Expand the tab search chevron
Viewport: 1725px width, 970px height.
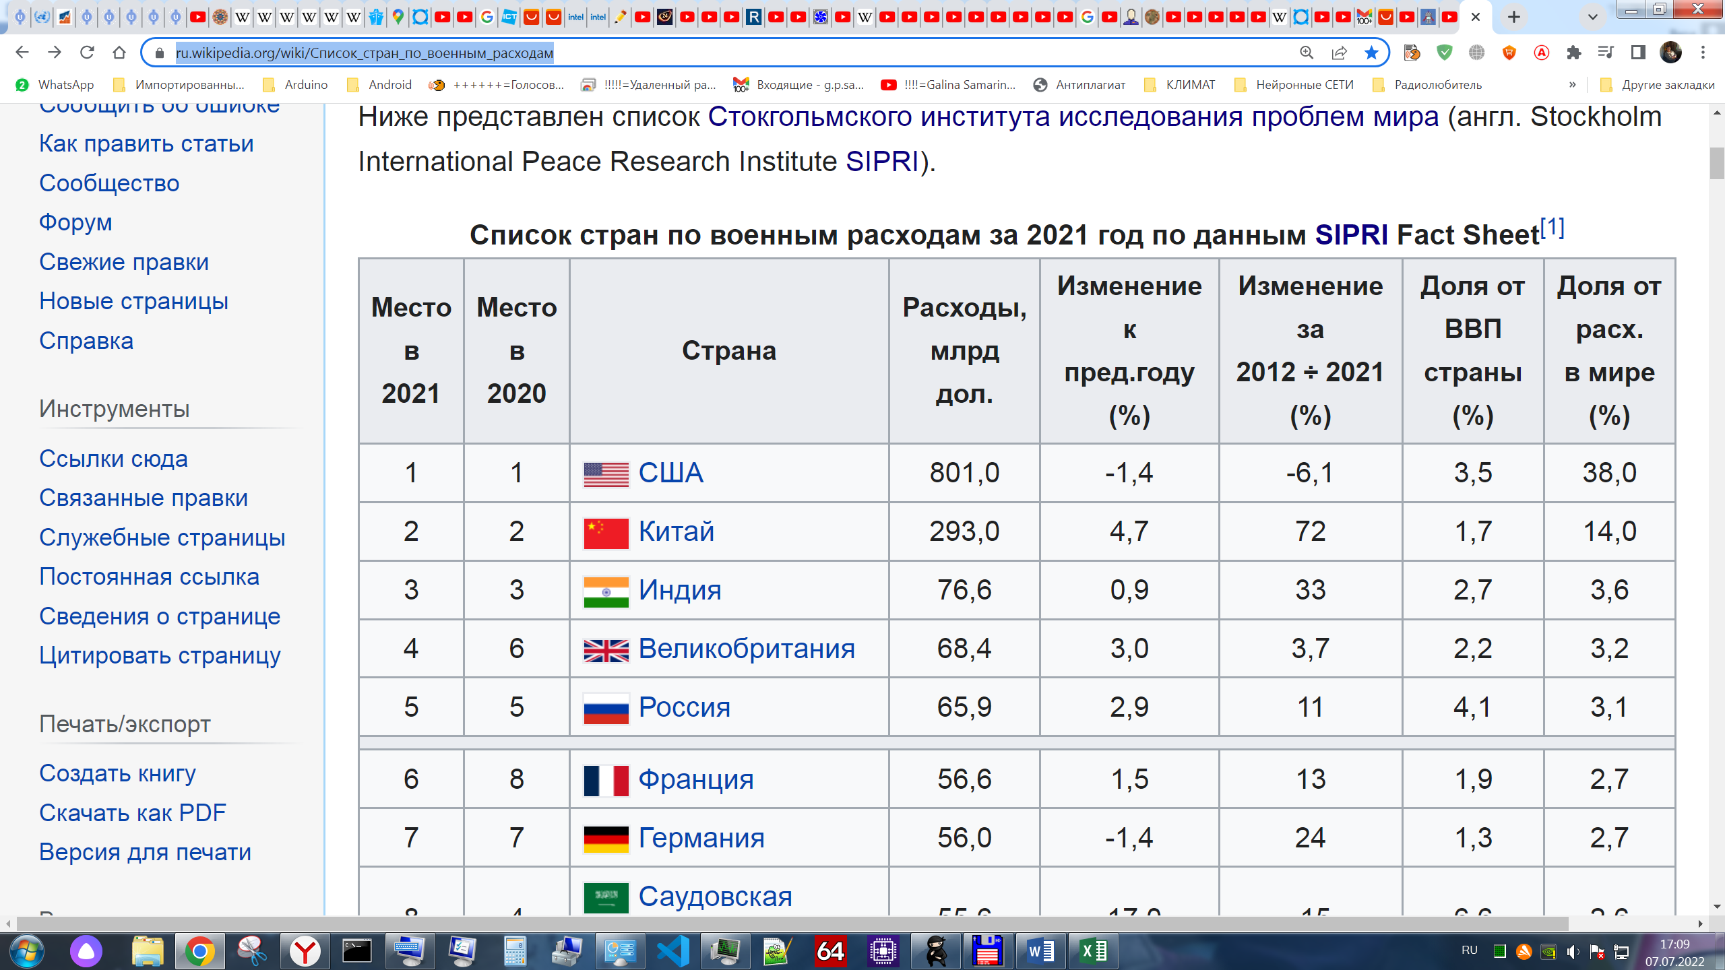[1592, 17]
